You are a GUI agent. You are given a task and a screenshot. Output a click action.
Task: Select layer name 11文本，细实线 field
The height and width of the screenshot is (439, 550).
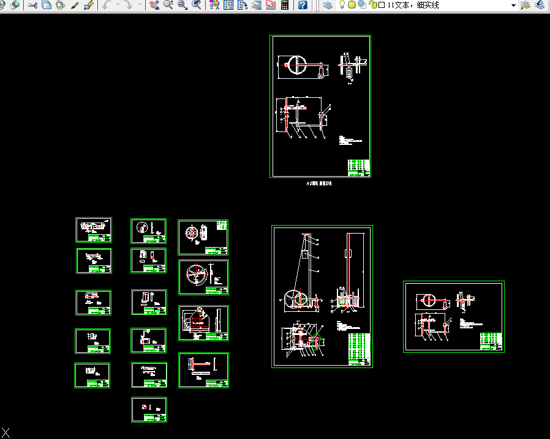pyautogui.click(x=413, y=5)
